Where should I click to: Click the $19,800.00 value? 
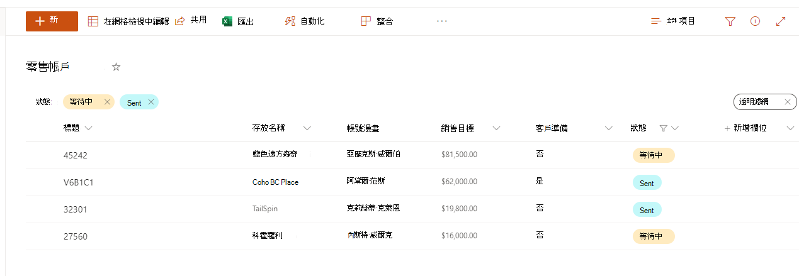[x=459, y=209]
